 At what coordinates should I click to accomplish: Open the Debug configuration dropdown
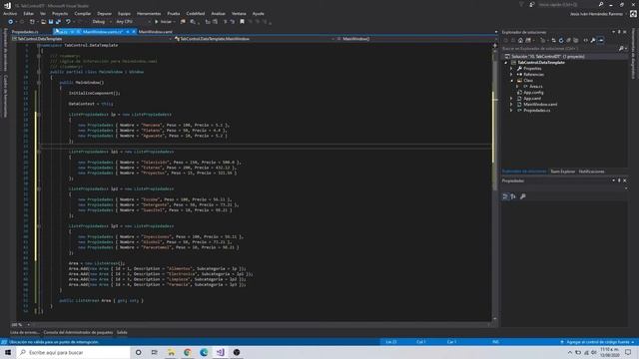pos(101,22)
